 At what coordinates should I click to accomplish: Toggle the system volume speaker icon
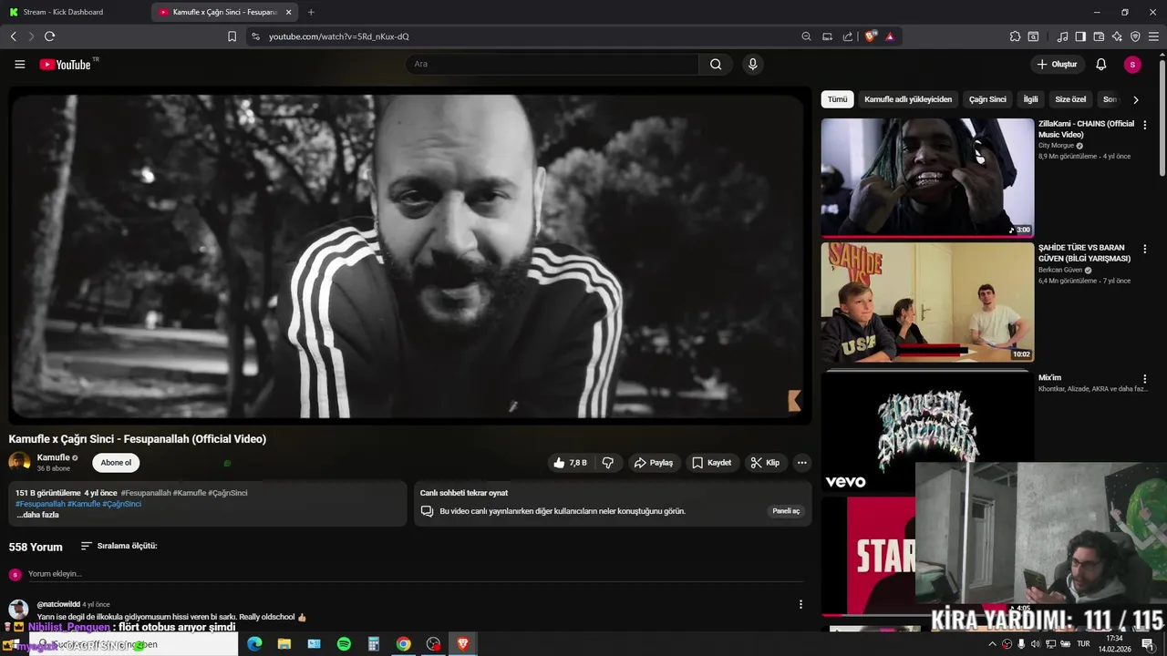pos(1036,644)
